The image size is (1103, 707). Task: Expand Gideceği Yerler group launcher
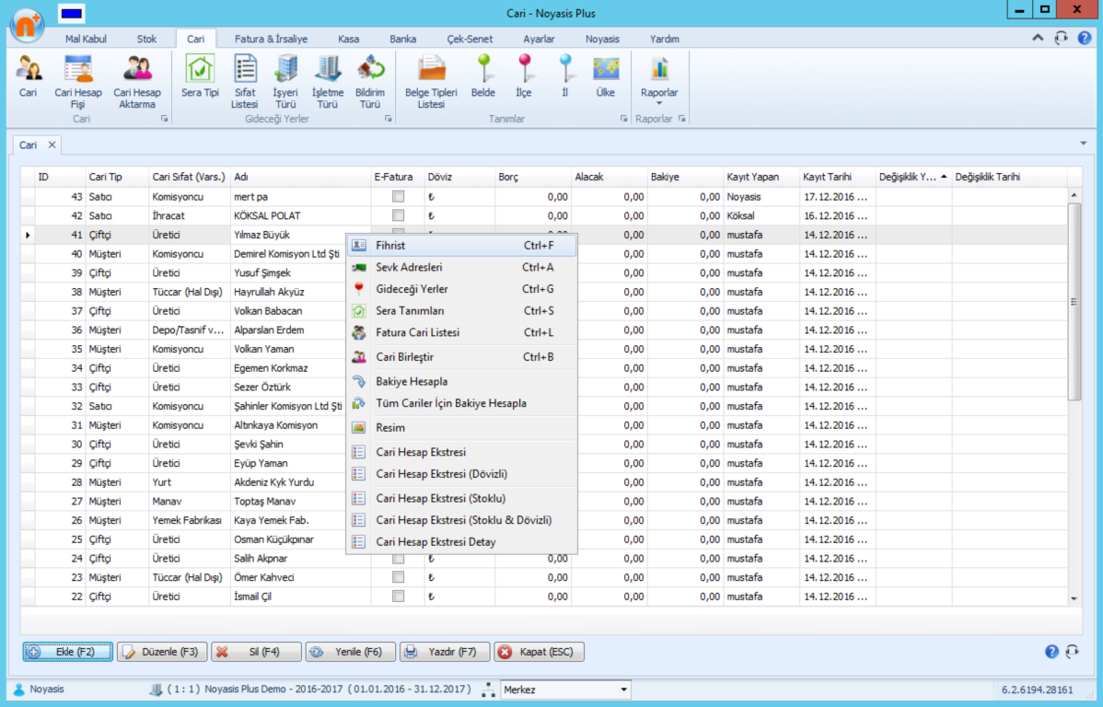pos(389,119)
